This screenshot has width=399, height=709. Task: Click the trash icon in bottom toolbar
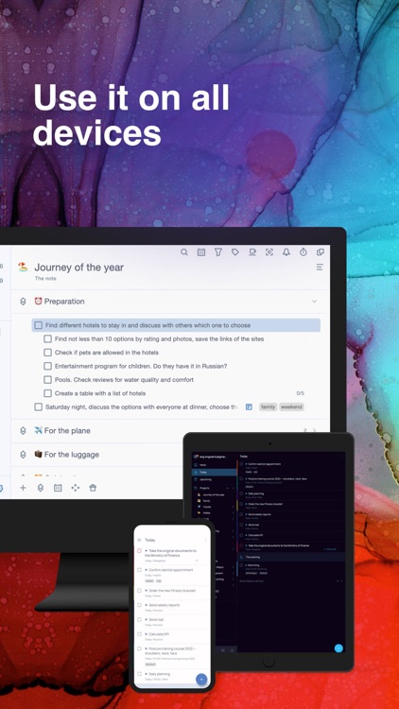point(93,488)
